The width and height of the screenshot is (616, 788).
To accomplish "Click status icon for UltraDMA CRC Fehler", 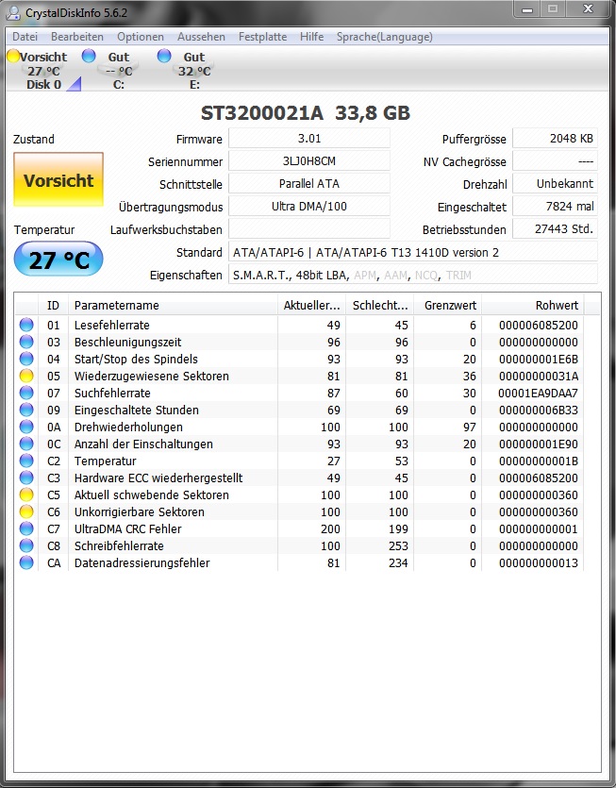I will click(x=26, y=528).
